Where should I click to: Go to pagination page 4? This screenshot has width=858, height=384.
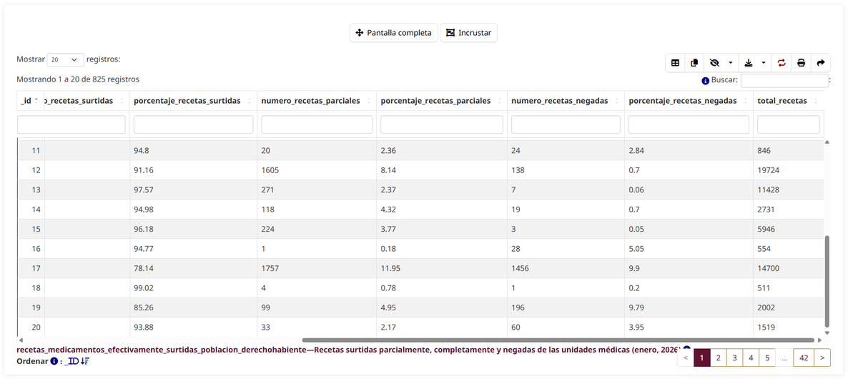pyautogui.click(x=750, y=358)
